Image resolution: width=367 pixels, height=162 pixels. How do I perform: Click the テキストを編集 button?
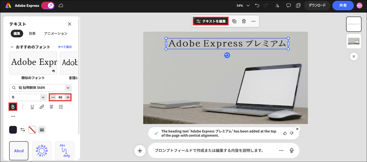211,21
